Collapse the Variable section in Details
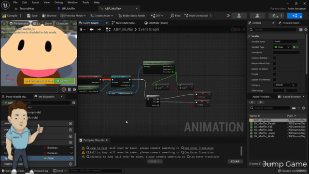This screenshot has height=174, width=309. pyautogui.click(x=249, y=36)
